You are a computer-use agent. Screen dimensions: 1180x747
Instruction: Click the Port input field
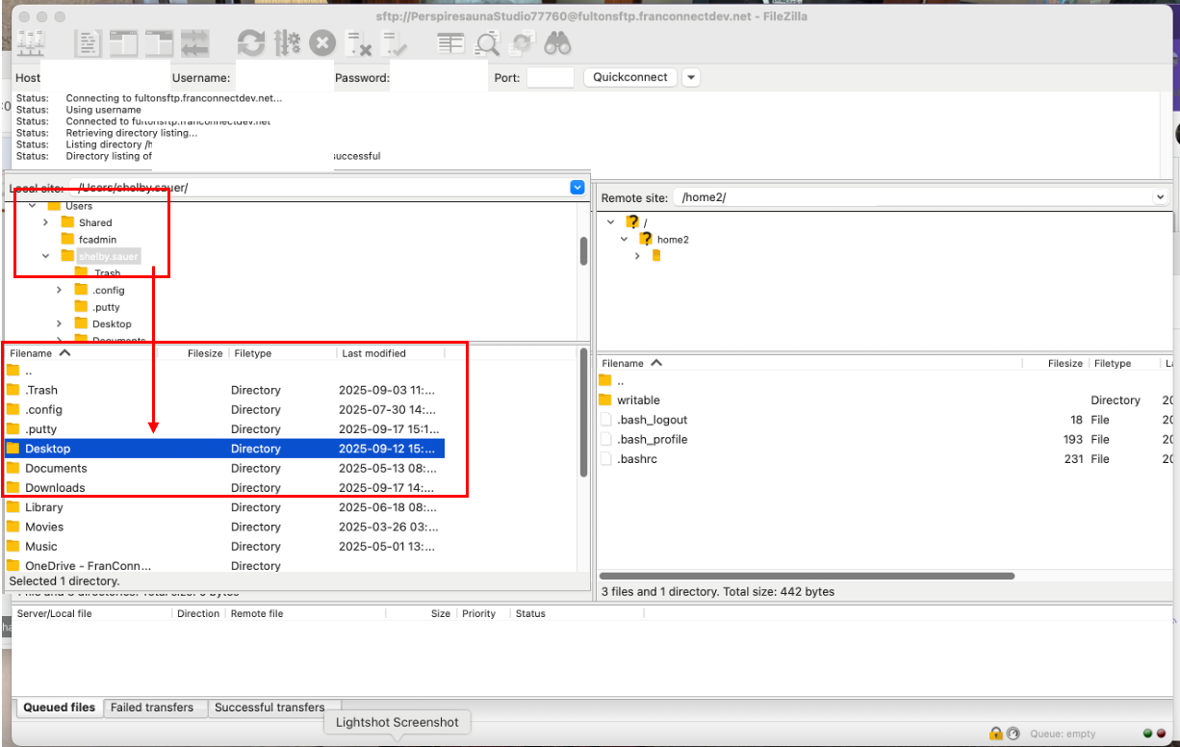tap(550, 78)
